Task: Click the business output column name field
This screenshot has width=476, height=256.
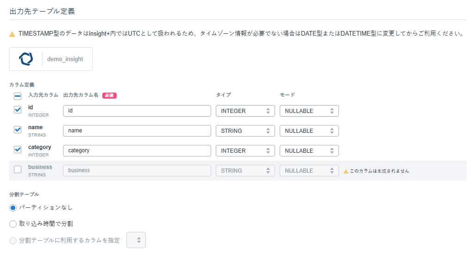Action: click(x=137, y=171)
